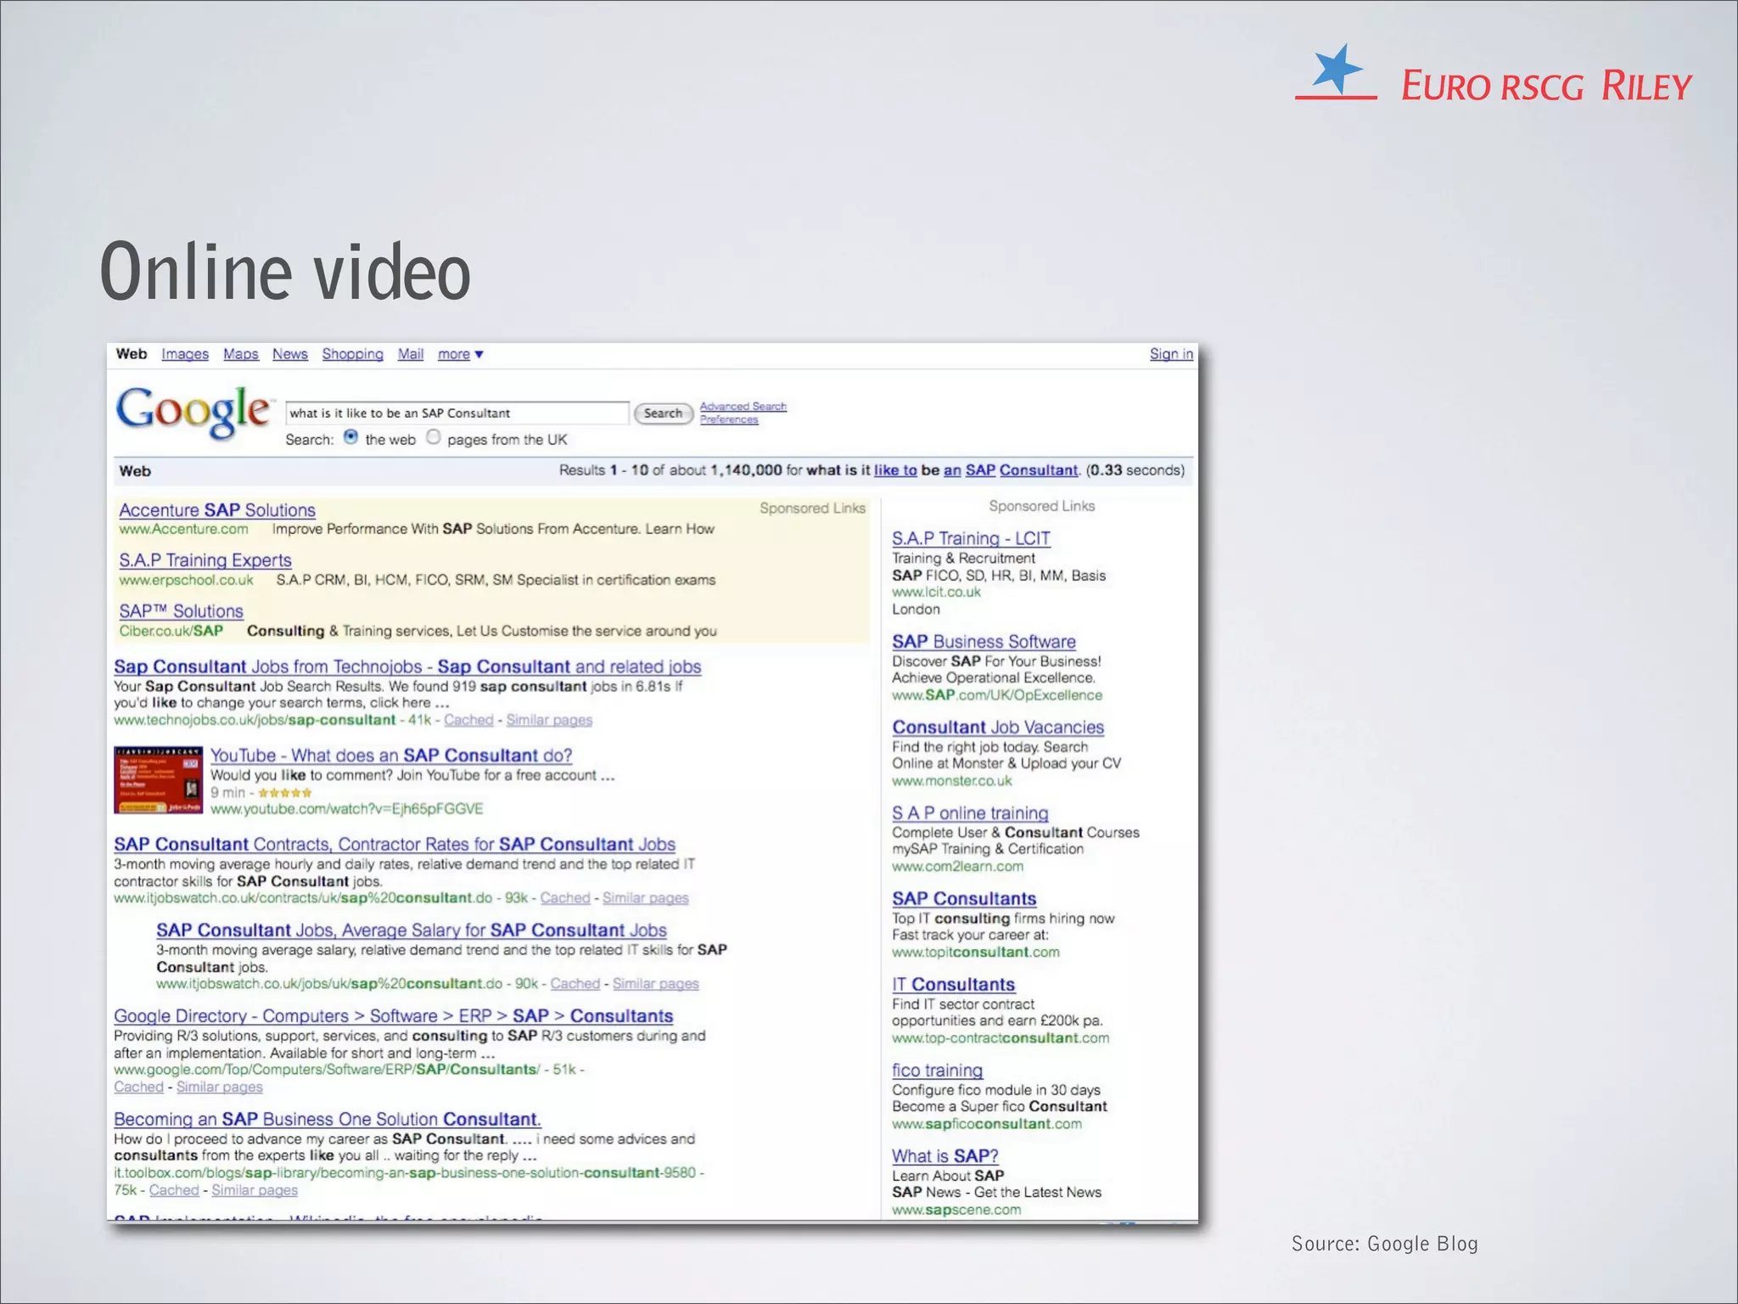
Task: Click 'Source: Google Blog' caption
Action: [x=1385, y=1244]
